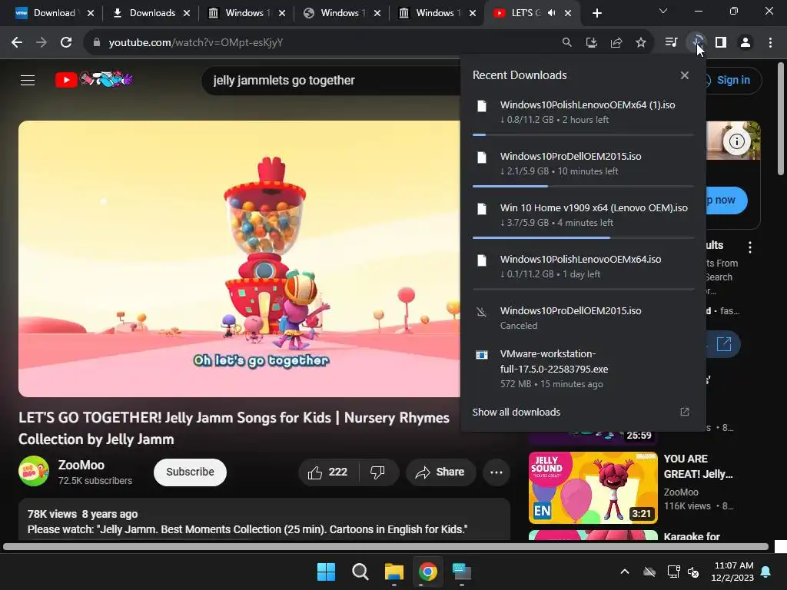Click Show all downloads link
The width and height of the screenshot is (787, 590).
516,412
